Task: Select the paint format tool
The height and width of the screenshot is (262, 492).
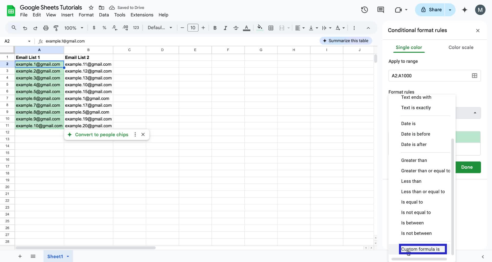Action: click(56, 28)
